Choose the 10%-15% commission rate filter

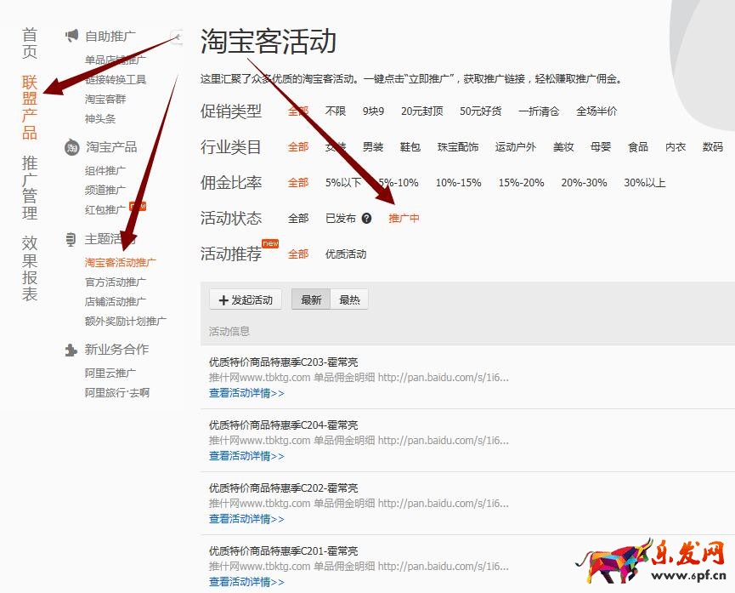click(458, 183)
